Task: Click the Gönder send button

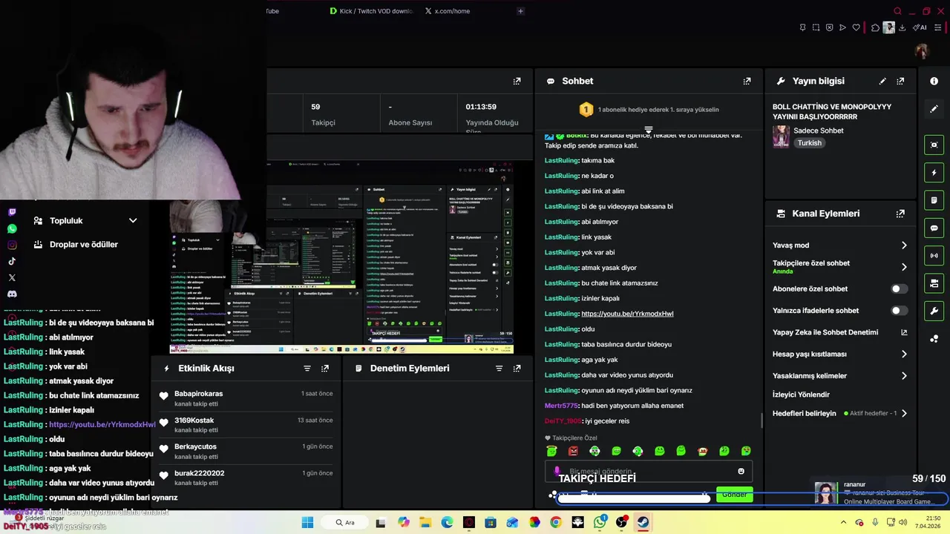Action: pyautogui.click(x=735, y=495)
